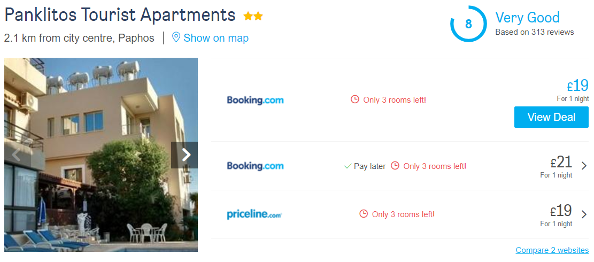Click the Very Good rating label
This screenshot has width=594, height=262.
(x=527, y=18)
